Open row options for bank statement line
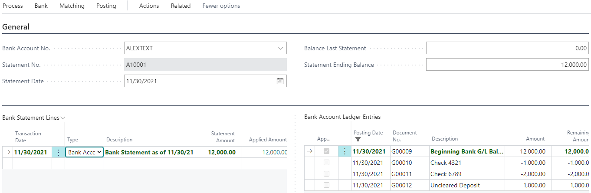 click(58, 152)
